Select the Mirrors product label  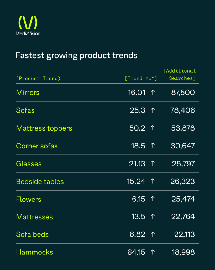tap(28, 93)
